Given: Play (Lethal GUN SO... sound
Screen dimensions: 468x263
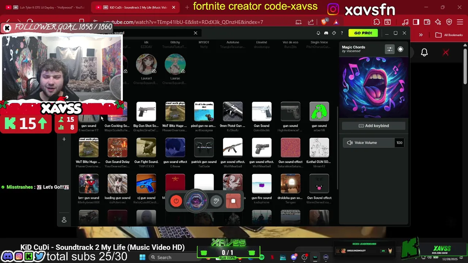Looking at the screenshot, I should click(x=319, y=148).
